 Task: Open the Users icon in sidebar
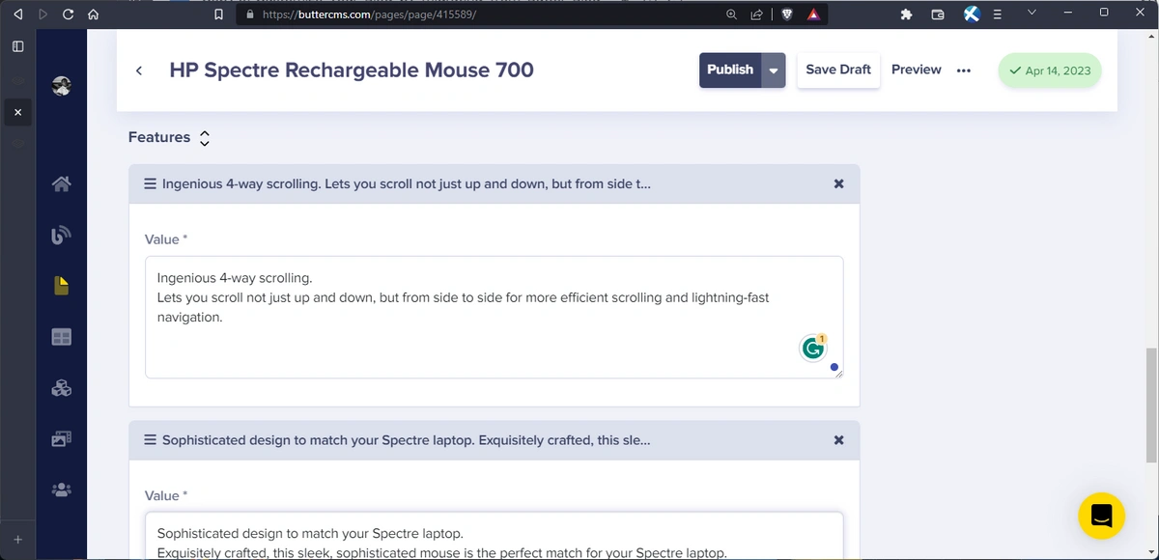(x=62, y=490)
